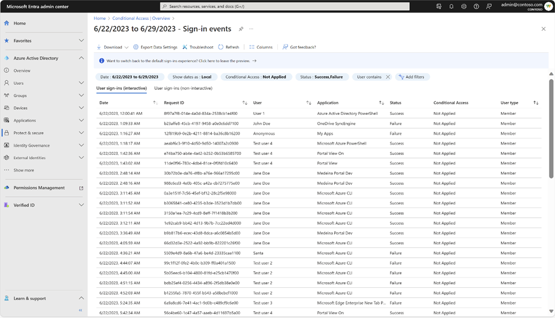Image resolution: width=555 pixels, height=318 pixels.
Task: Switch to User sign-ins (non-interactive) tab
Action: click(x=183, y=88)
